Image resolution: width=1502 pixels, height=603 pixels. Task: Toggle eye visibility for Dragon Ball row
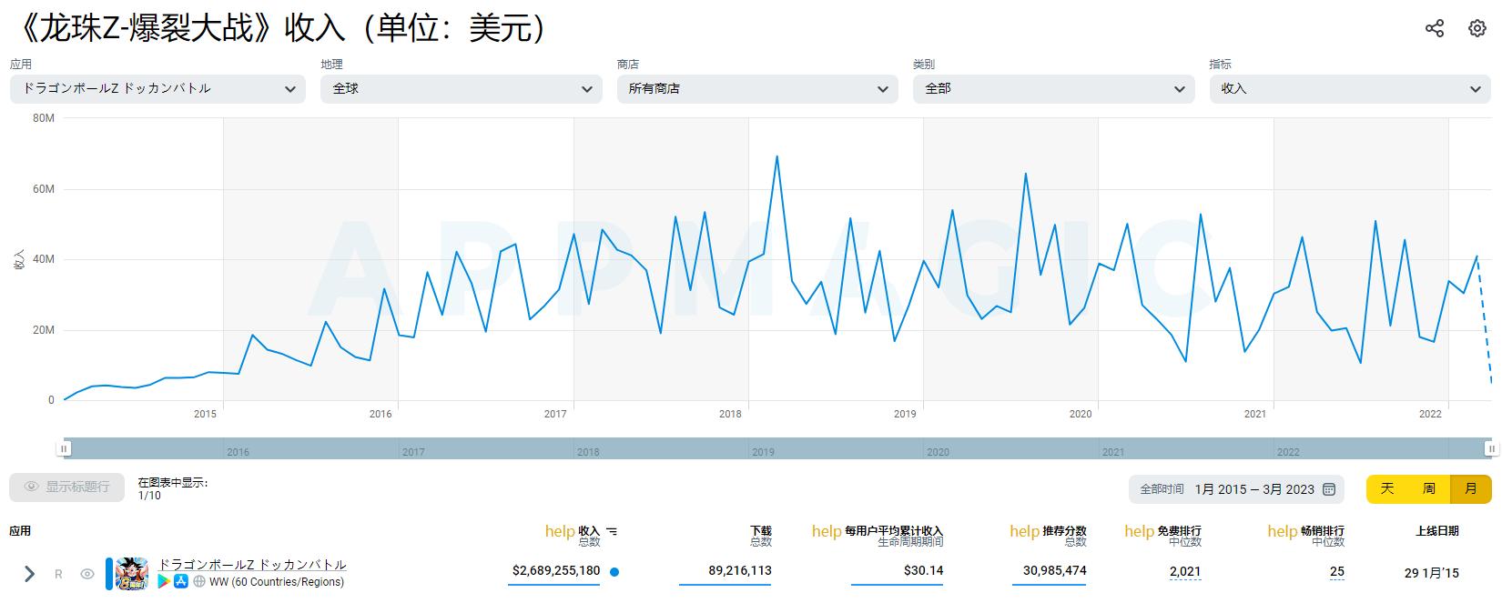click(87, 574)
